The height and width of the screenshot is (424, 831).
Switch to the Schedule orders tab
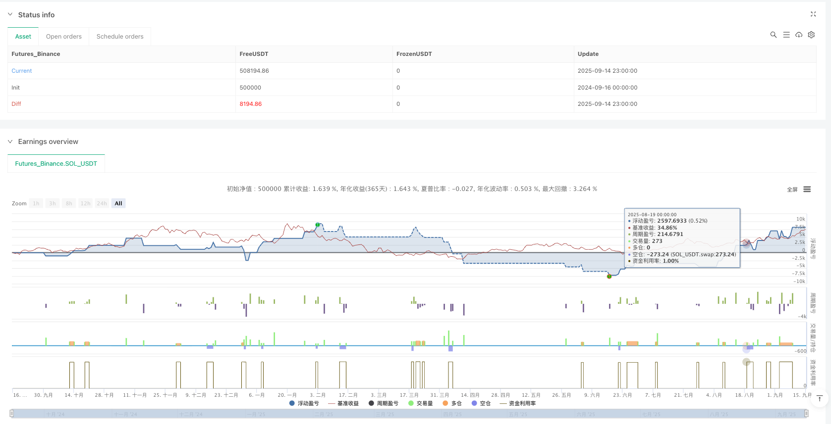pos(120,37)
